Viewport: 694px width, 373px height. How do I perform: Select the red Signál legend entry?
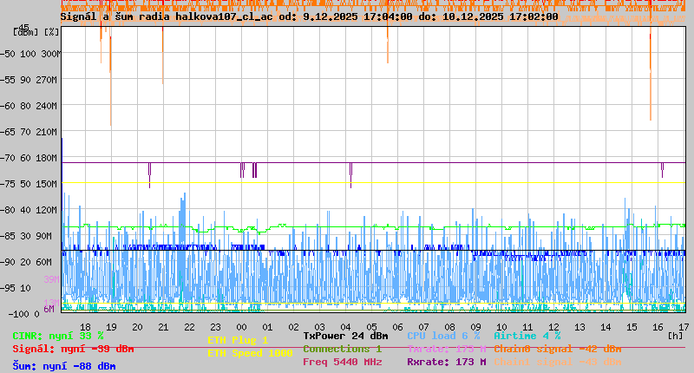pyautogui.click(x=73, y=349)
